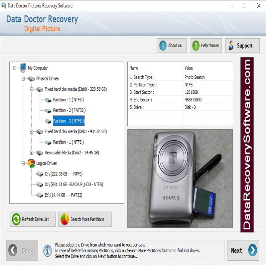
Task: Collapse the Logical Drives node
Action: point(23,163)
